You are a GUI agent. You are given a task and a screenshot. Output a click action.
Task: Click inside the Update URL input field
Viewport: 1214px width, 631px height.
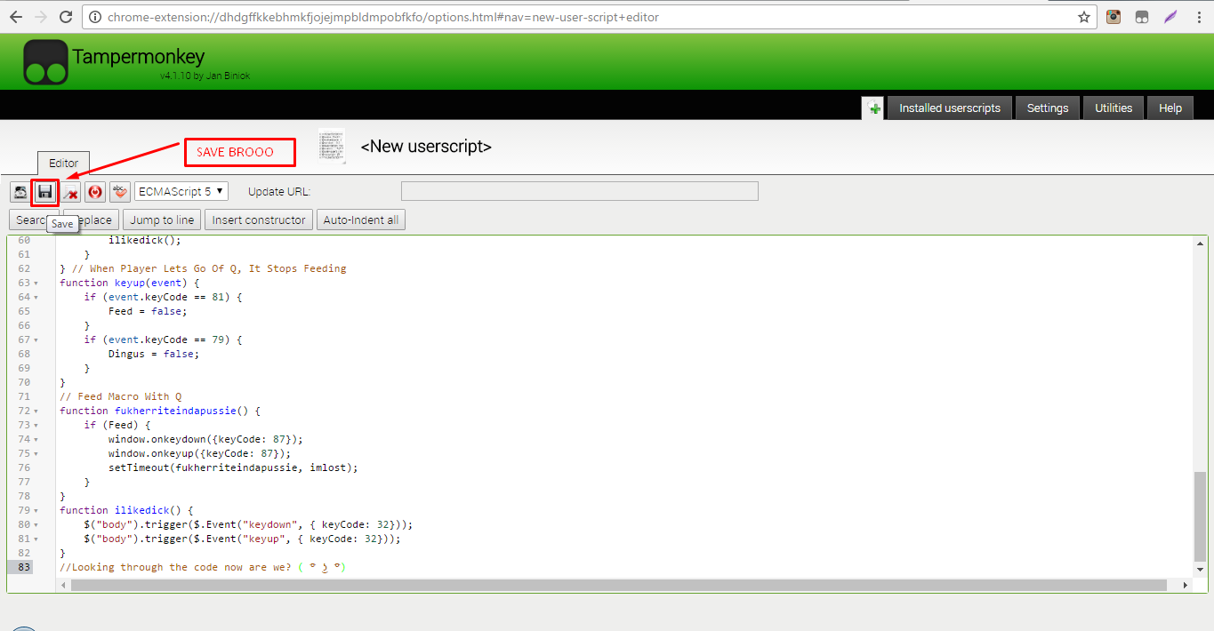pos(579,191)
